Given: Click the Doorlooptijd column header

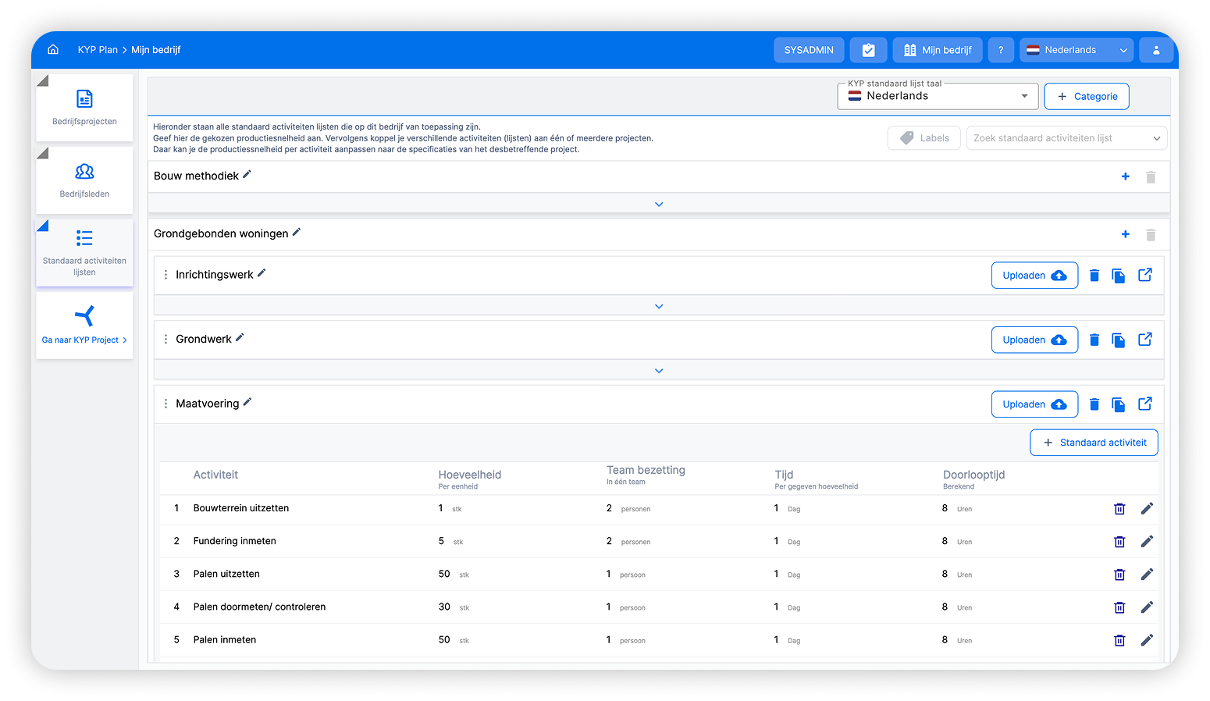Looking at the screenshot, I should (974, 475).
